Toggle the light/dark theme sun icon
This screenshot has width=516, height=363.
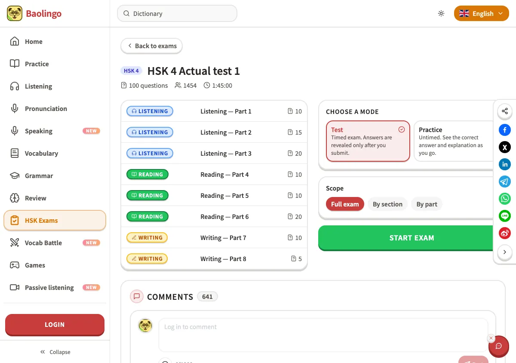click(x=441, y=13)
